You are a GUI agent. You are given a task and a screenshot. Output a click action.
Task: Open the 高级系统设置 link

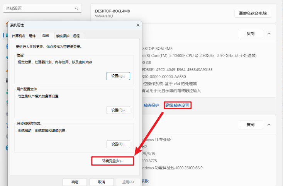[177, 105]
